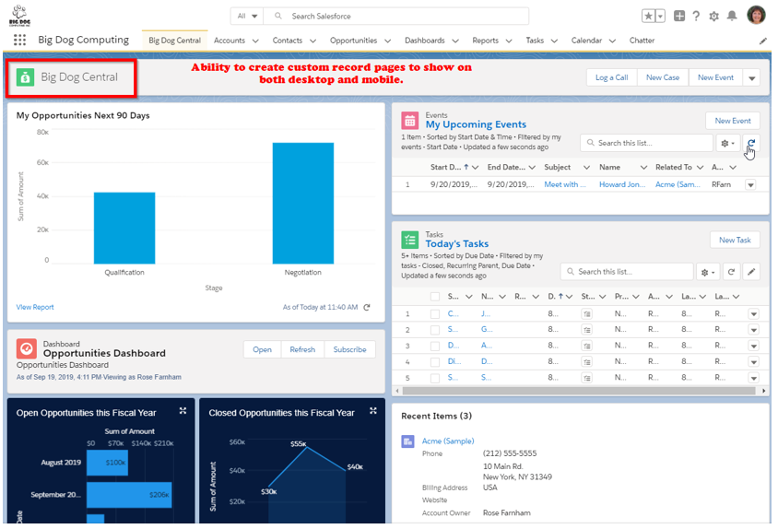Click the edit list pencil in Today's Tasks
The width and height of the screenshot is (778, 529).
coord(751,272)
